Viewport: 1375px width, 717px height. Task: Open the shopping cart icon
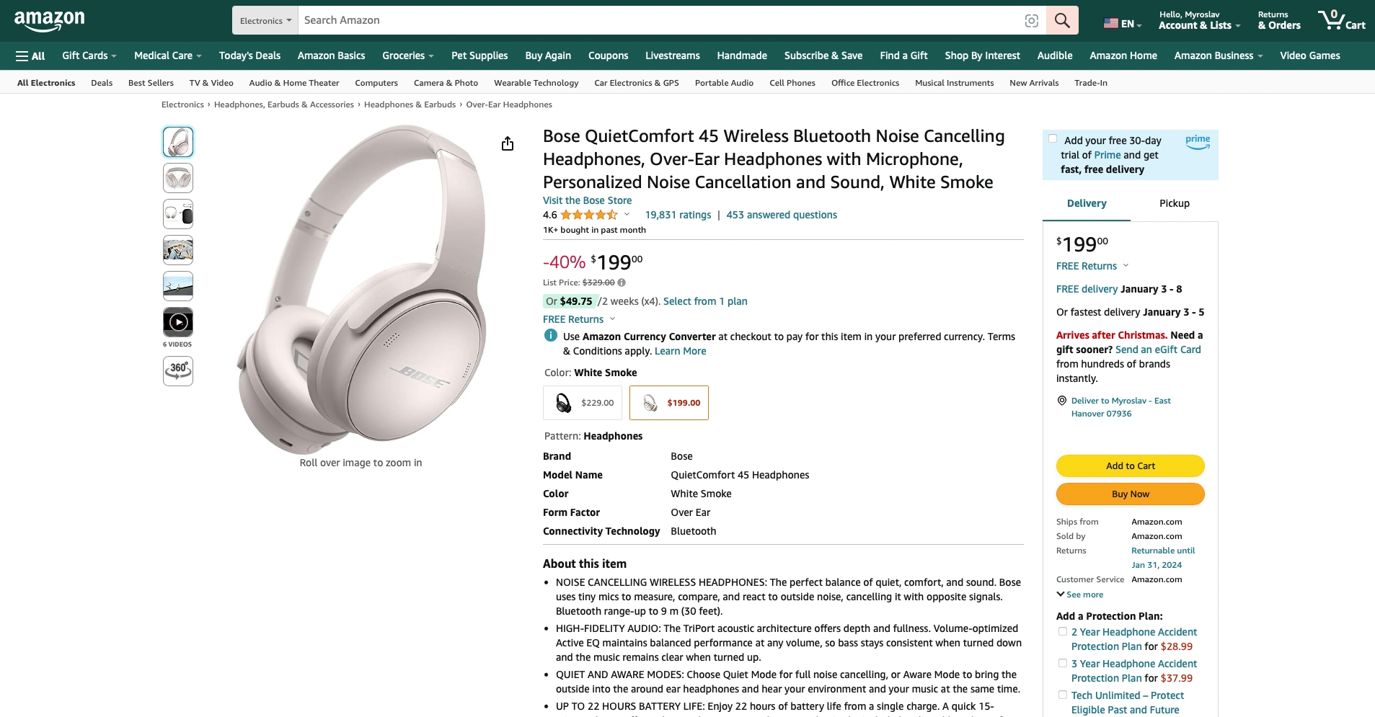click(1341, 19)
